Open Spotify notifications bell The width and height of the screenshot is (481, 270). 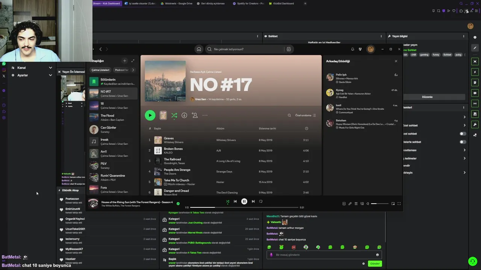coord(352,49)
